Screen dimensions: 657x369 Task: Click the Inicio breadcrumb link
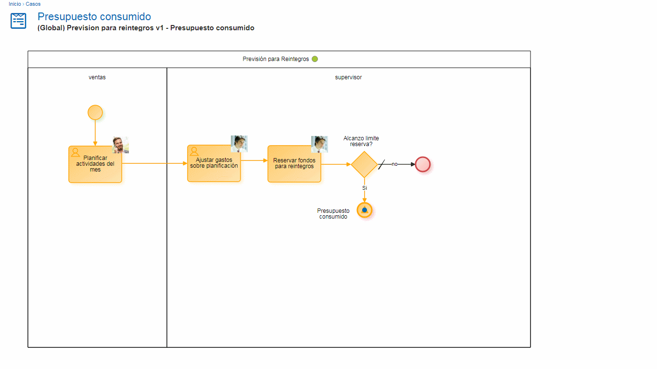(14, 4)
